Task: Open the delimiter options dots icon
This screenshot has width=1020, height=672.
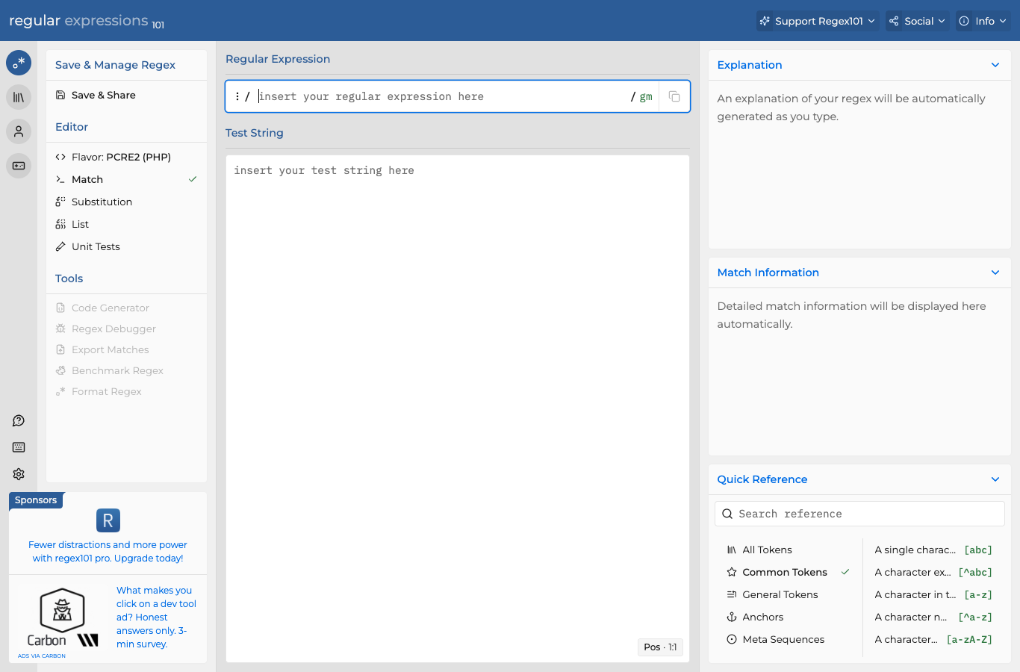Action: [237, 96]
